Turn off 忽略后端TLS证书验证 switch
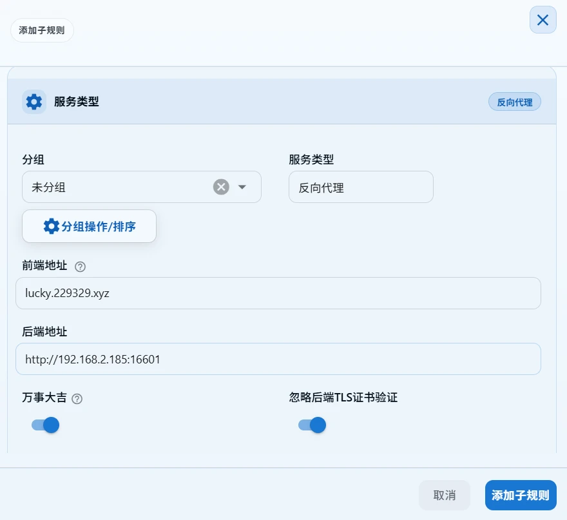The height and width of the screenshot is (520, 567). tap(312, 425)
